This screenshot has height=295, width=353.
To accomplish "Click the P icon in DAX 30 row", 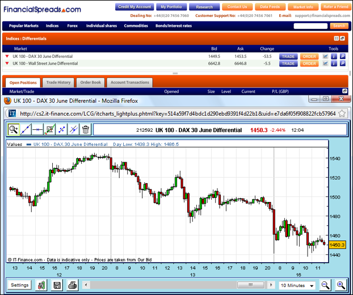I will click(x=342, y=56).
